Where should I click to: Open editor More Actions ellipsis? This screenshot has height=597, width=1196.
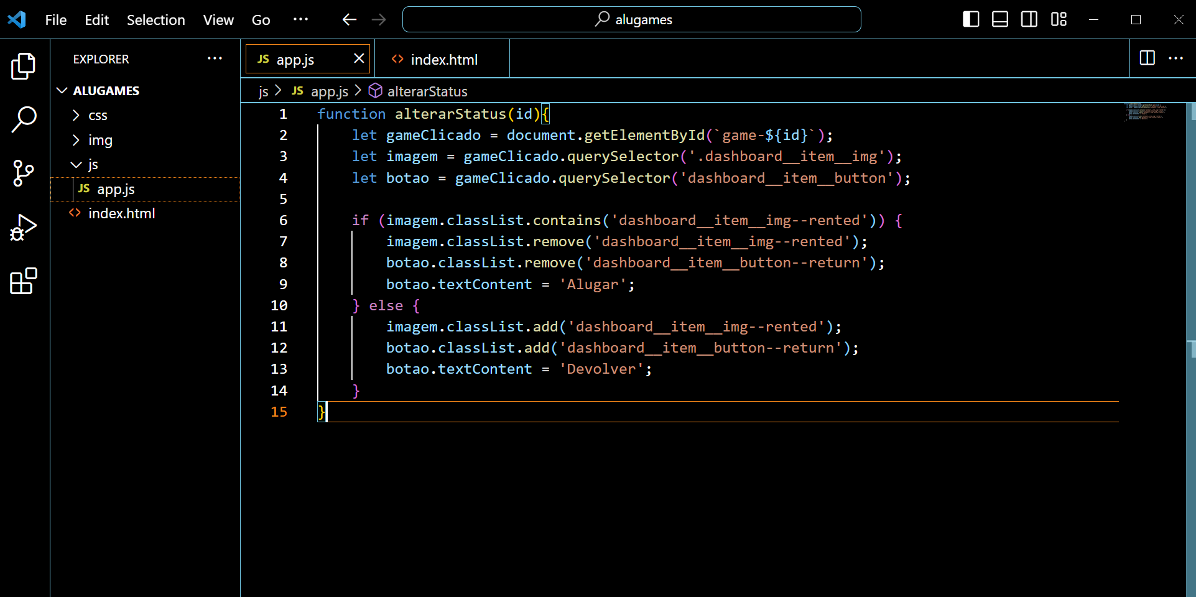coord(1175,58)
